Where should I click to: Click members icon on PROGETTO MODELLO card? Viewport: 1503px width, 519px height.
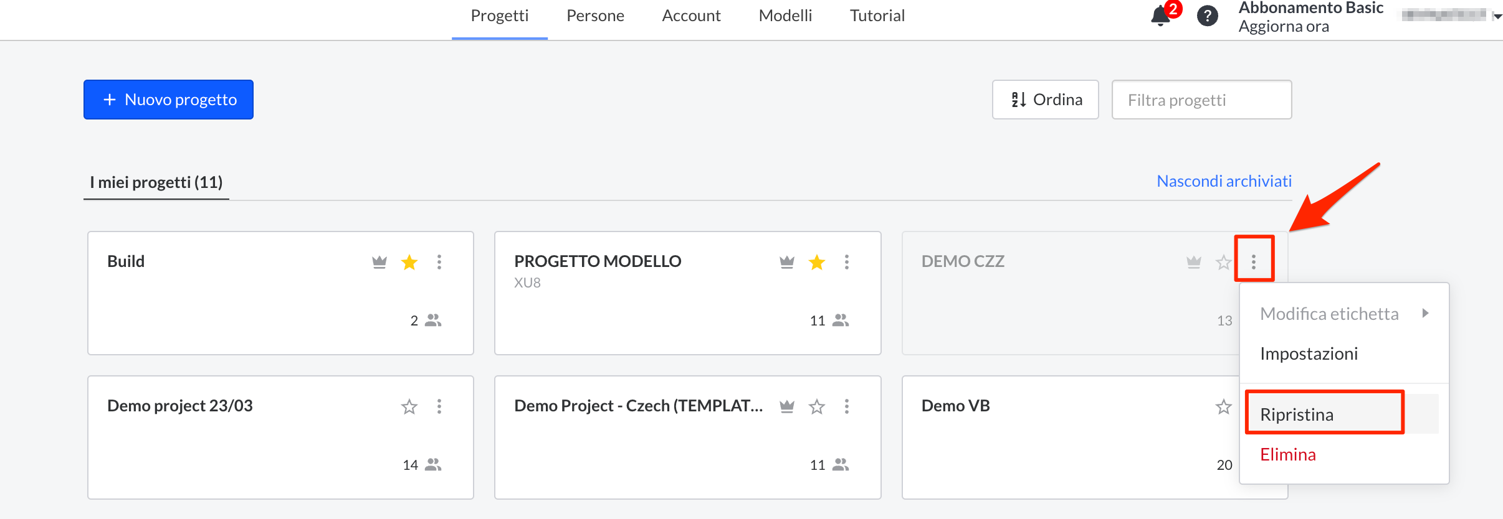tap(841, 320)
